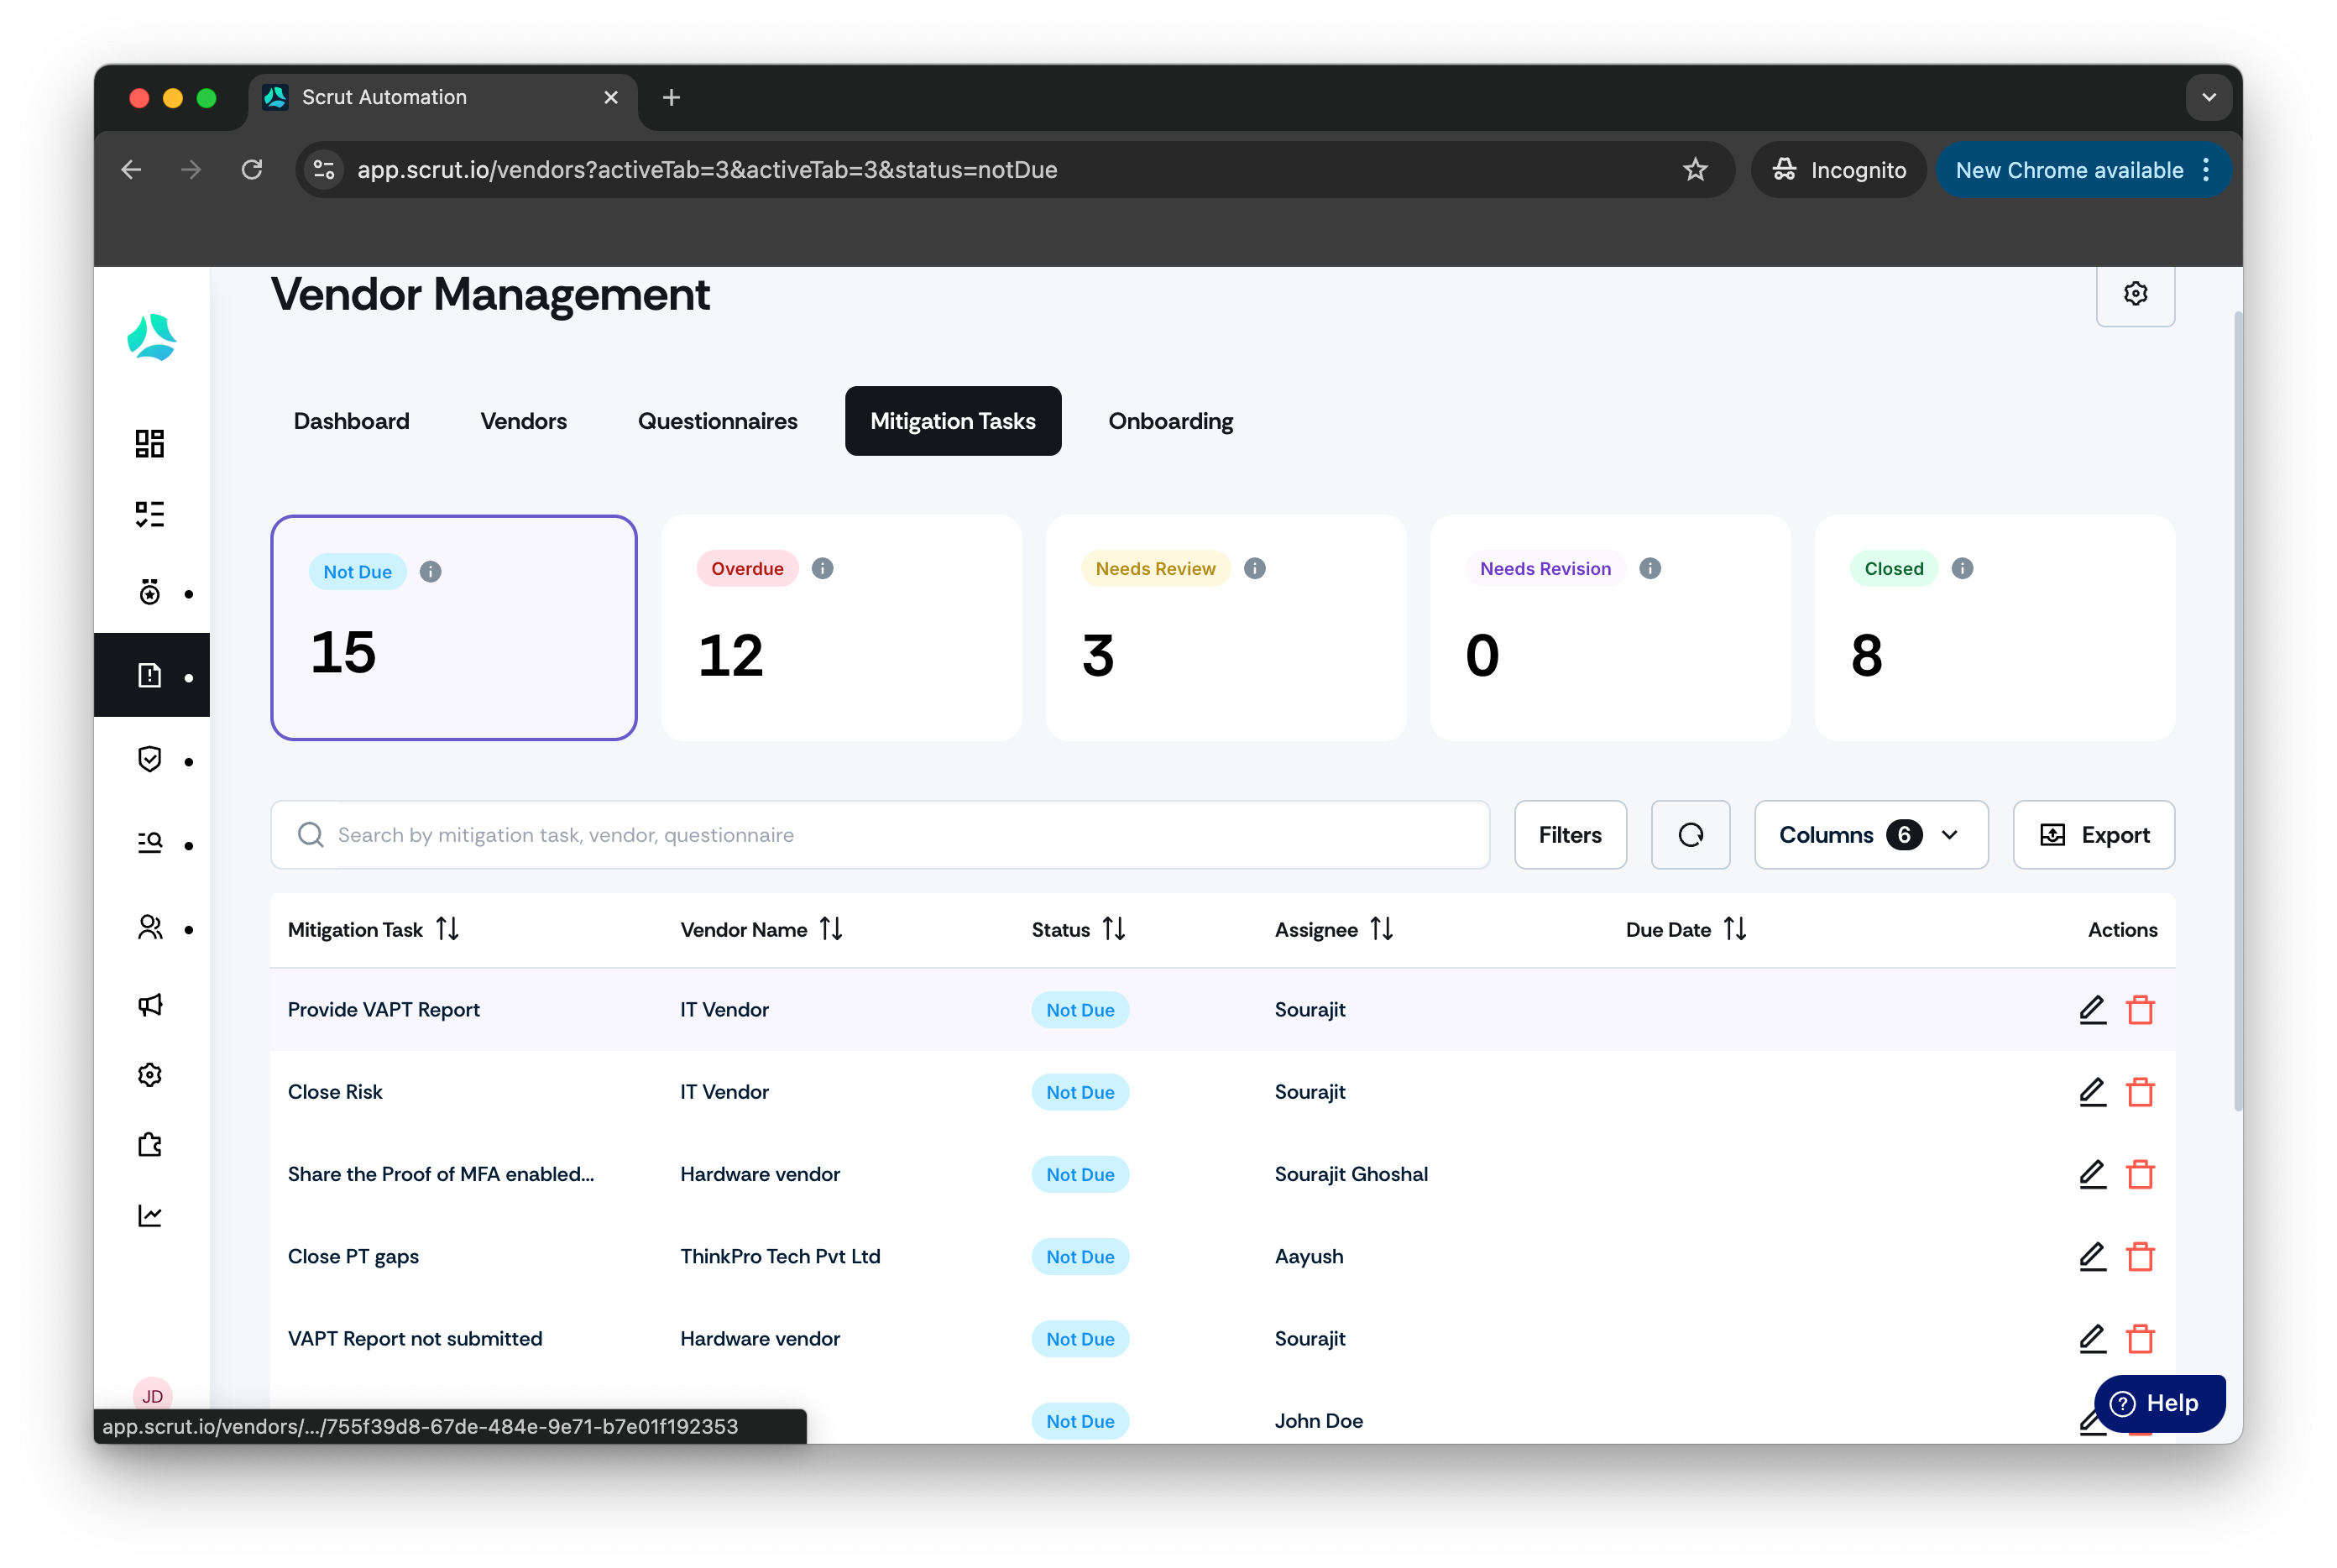Open the analytics chart icon in sidebar

click(x=150, y=1215)
